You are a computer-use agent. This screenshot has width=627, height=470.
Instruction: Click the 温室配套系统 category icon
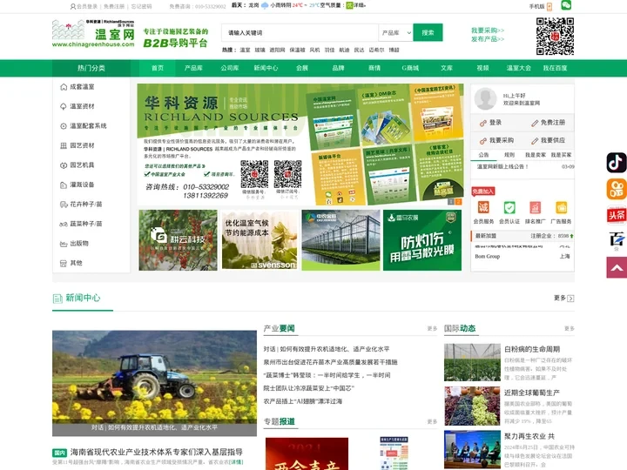click(64, 126)
